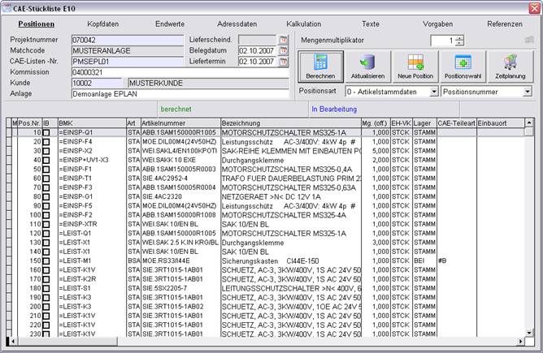Open calendar picker for Belegdatum
The height and width of the screenshot is (353, 543).
[x=284, y=50]
